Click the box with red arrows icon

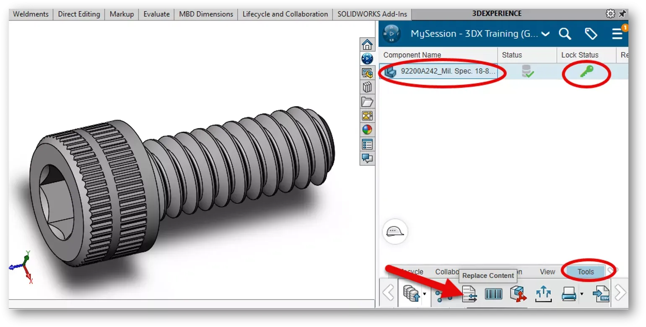(x=518, y=294)
